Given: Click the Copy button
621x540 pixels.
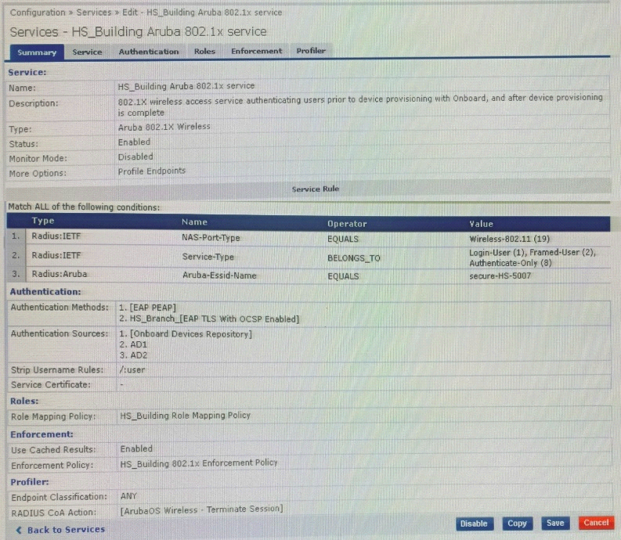Looking at the screenshot, I should [x=517, y=524].
